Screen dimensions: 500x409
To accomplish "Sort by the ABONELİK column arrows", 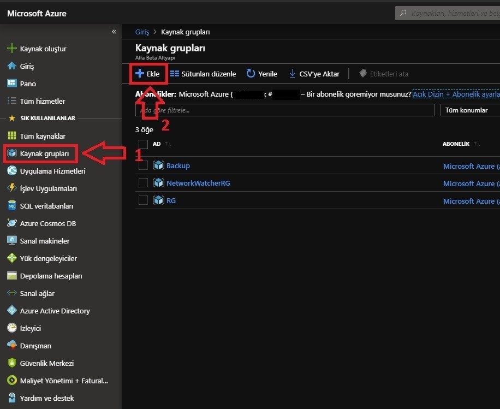I will [477, 144].
